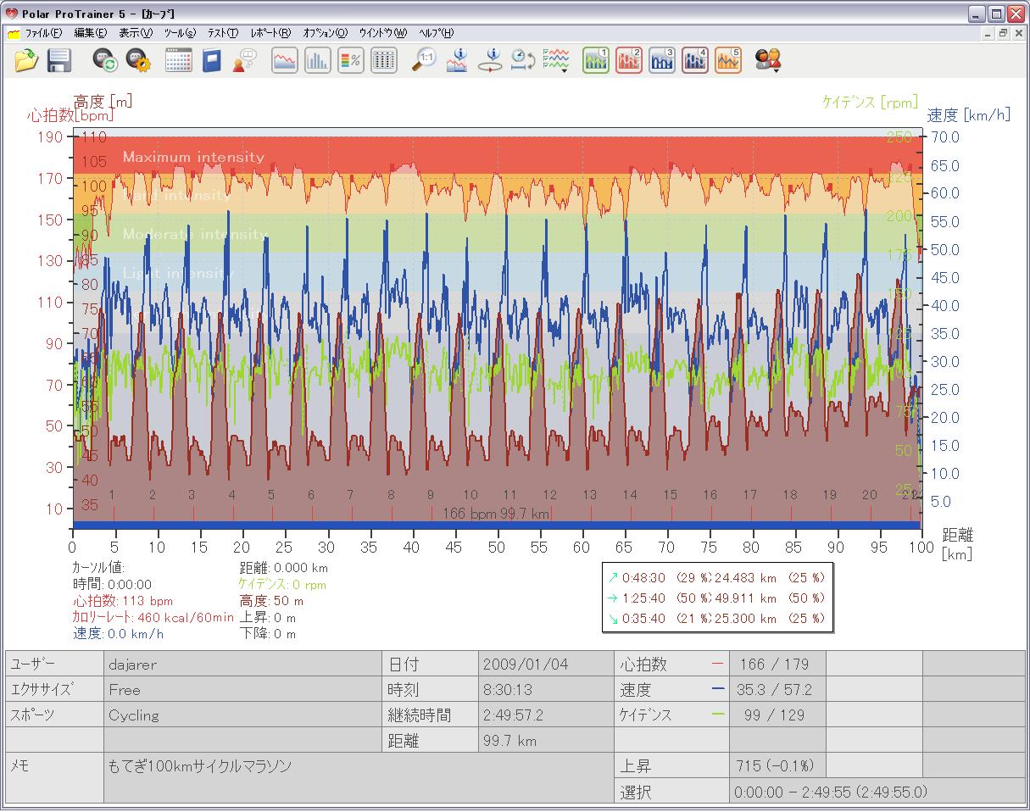Click the Maximum intensity zone label

pos(193,157)
